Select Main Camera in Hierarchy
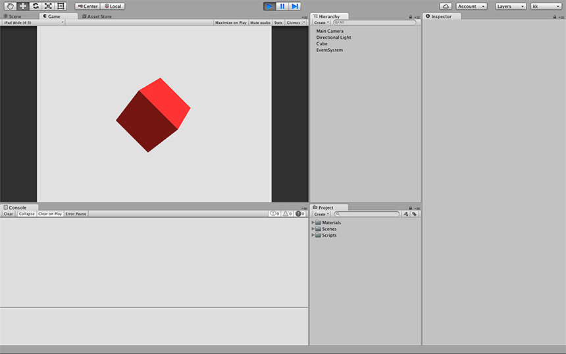 tap(330, 31)
